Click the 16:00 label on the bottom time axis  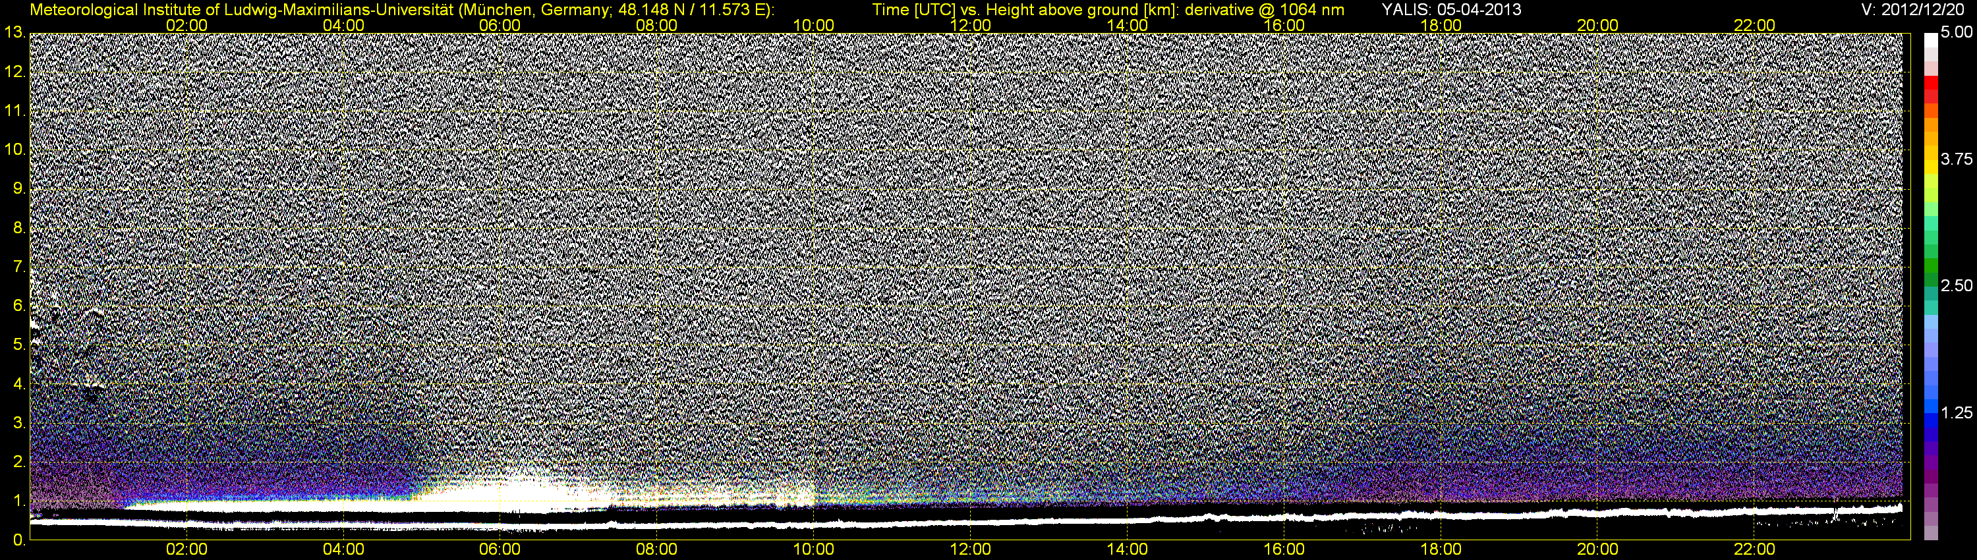coord(1284,549)
